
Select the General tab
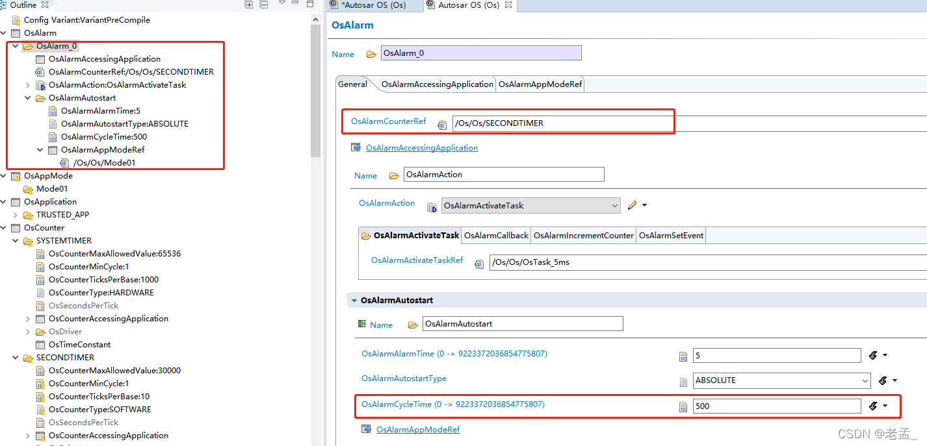(x=353, y=84)
